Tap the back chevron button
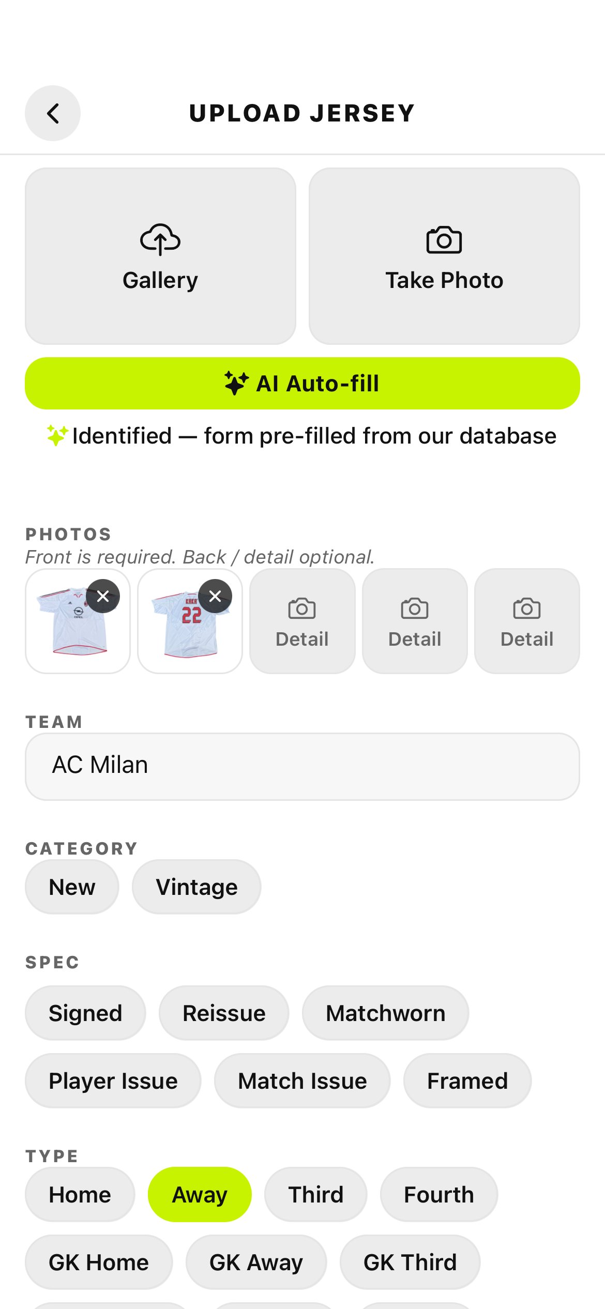 click(53, 113)
